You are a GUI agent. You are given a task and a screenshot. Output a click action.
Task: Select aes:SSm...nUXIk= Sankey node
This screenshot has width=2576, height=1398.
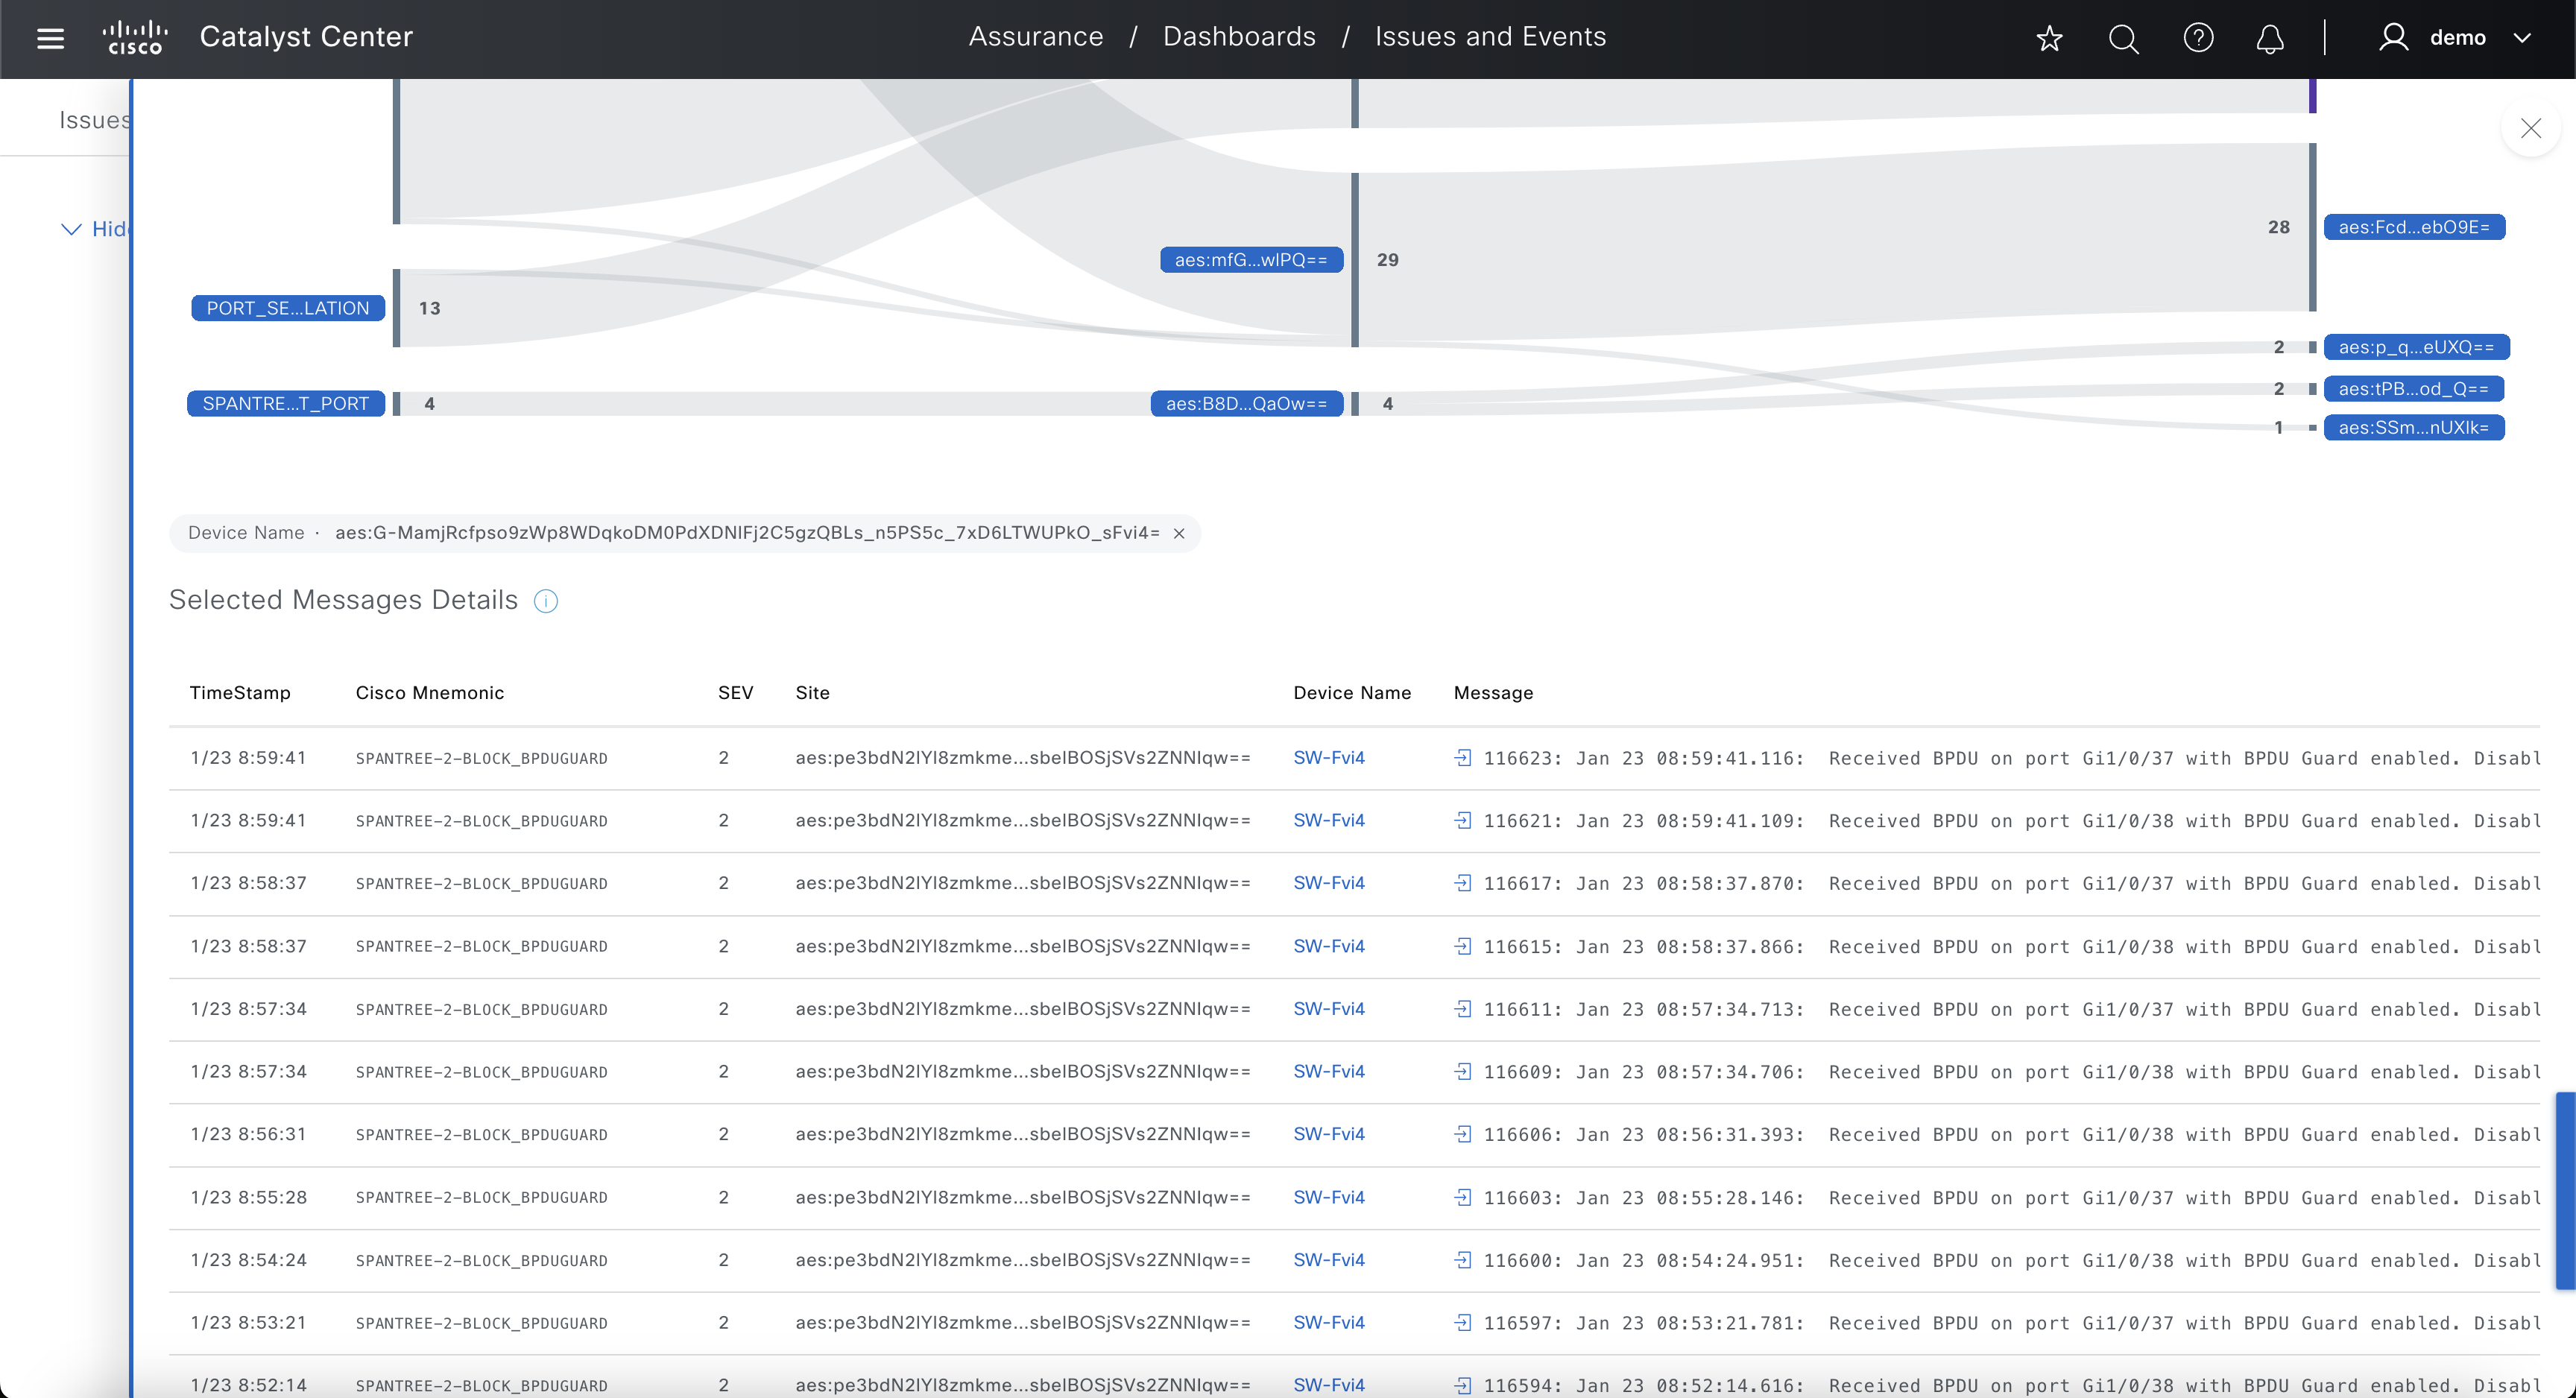[2414, 428]
